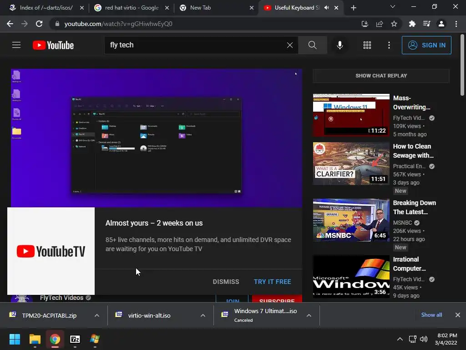Screen dimensions: 466x350
Task: Click TRY IT FREE for YouTube TV
Action: (272, 282)
